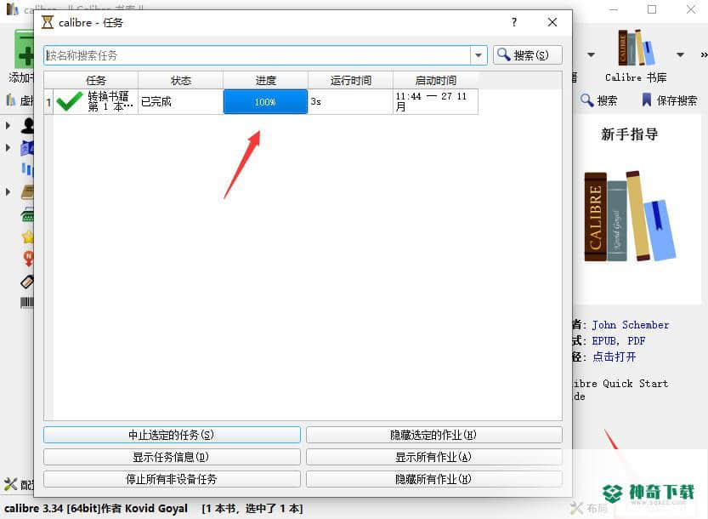Open the EPUB format link
708x519 pixels.
pyautogui.click(x=604, y=340)
